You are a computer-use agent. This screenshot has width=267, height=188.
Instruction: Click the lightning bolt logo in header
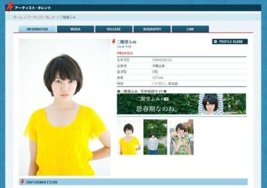(x=10, y=7)
